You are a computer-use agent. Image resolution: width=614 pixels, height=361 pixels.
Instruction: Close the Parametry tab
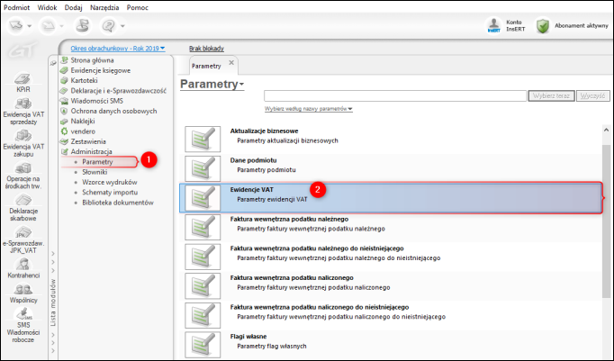(x=231, y=63)
